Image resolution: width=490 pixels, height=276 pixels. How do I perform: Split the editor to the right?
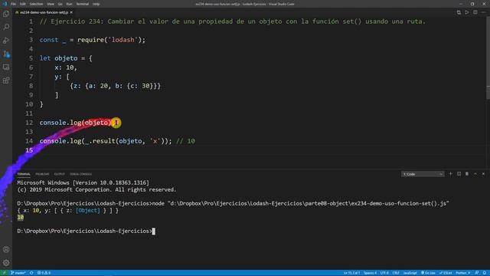(475, 12)
